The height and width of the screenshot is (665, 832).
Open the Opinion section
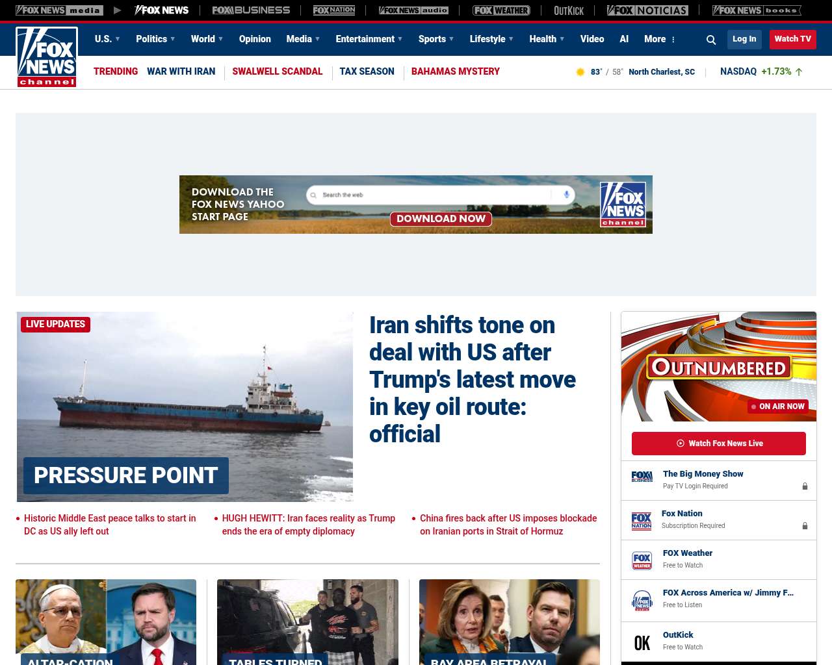click(x=255, y=39)
